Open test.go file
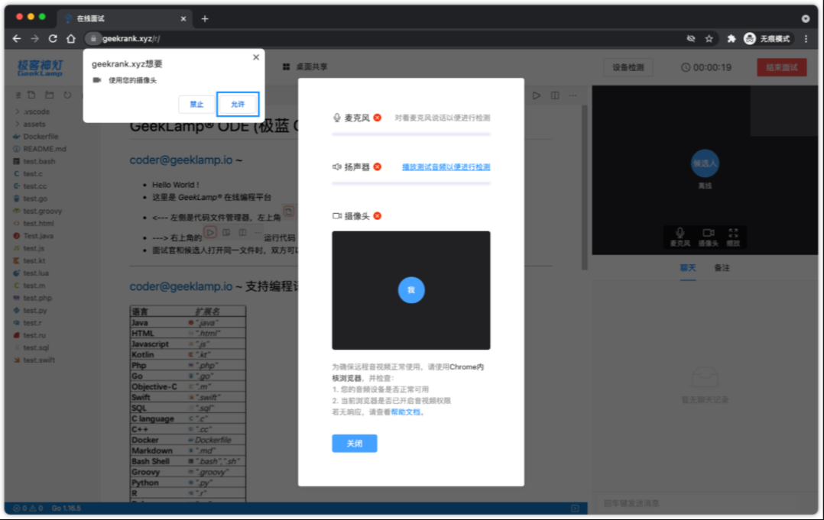824x520 pixels. click(34, 199)
